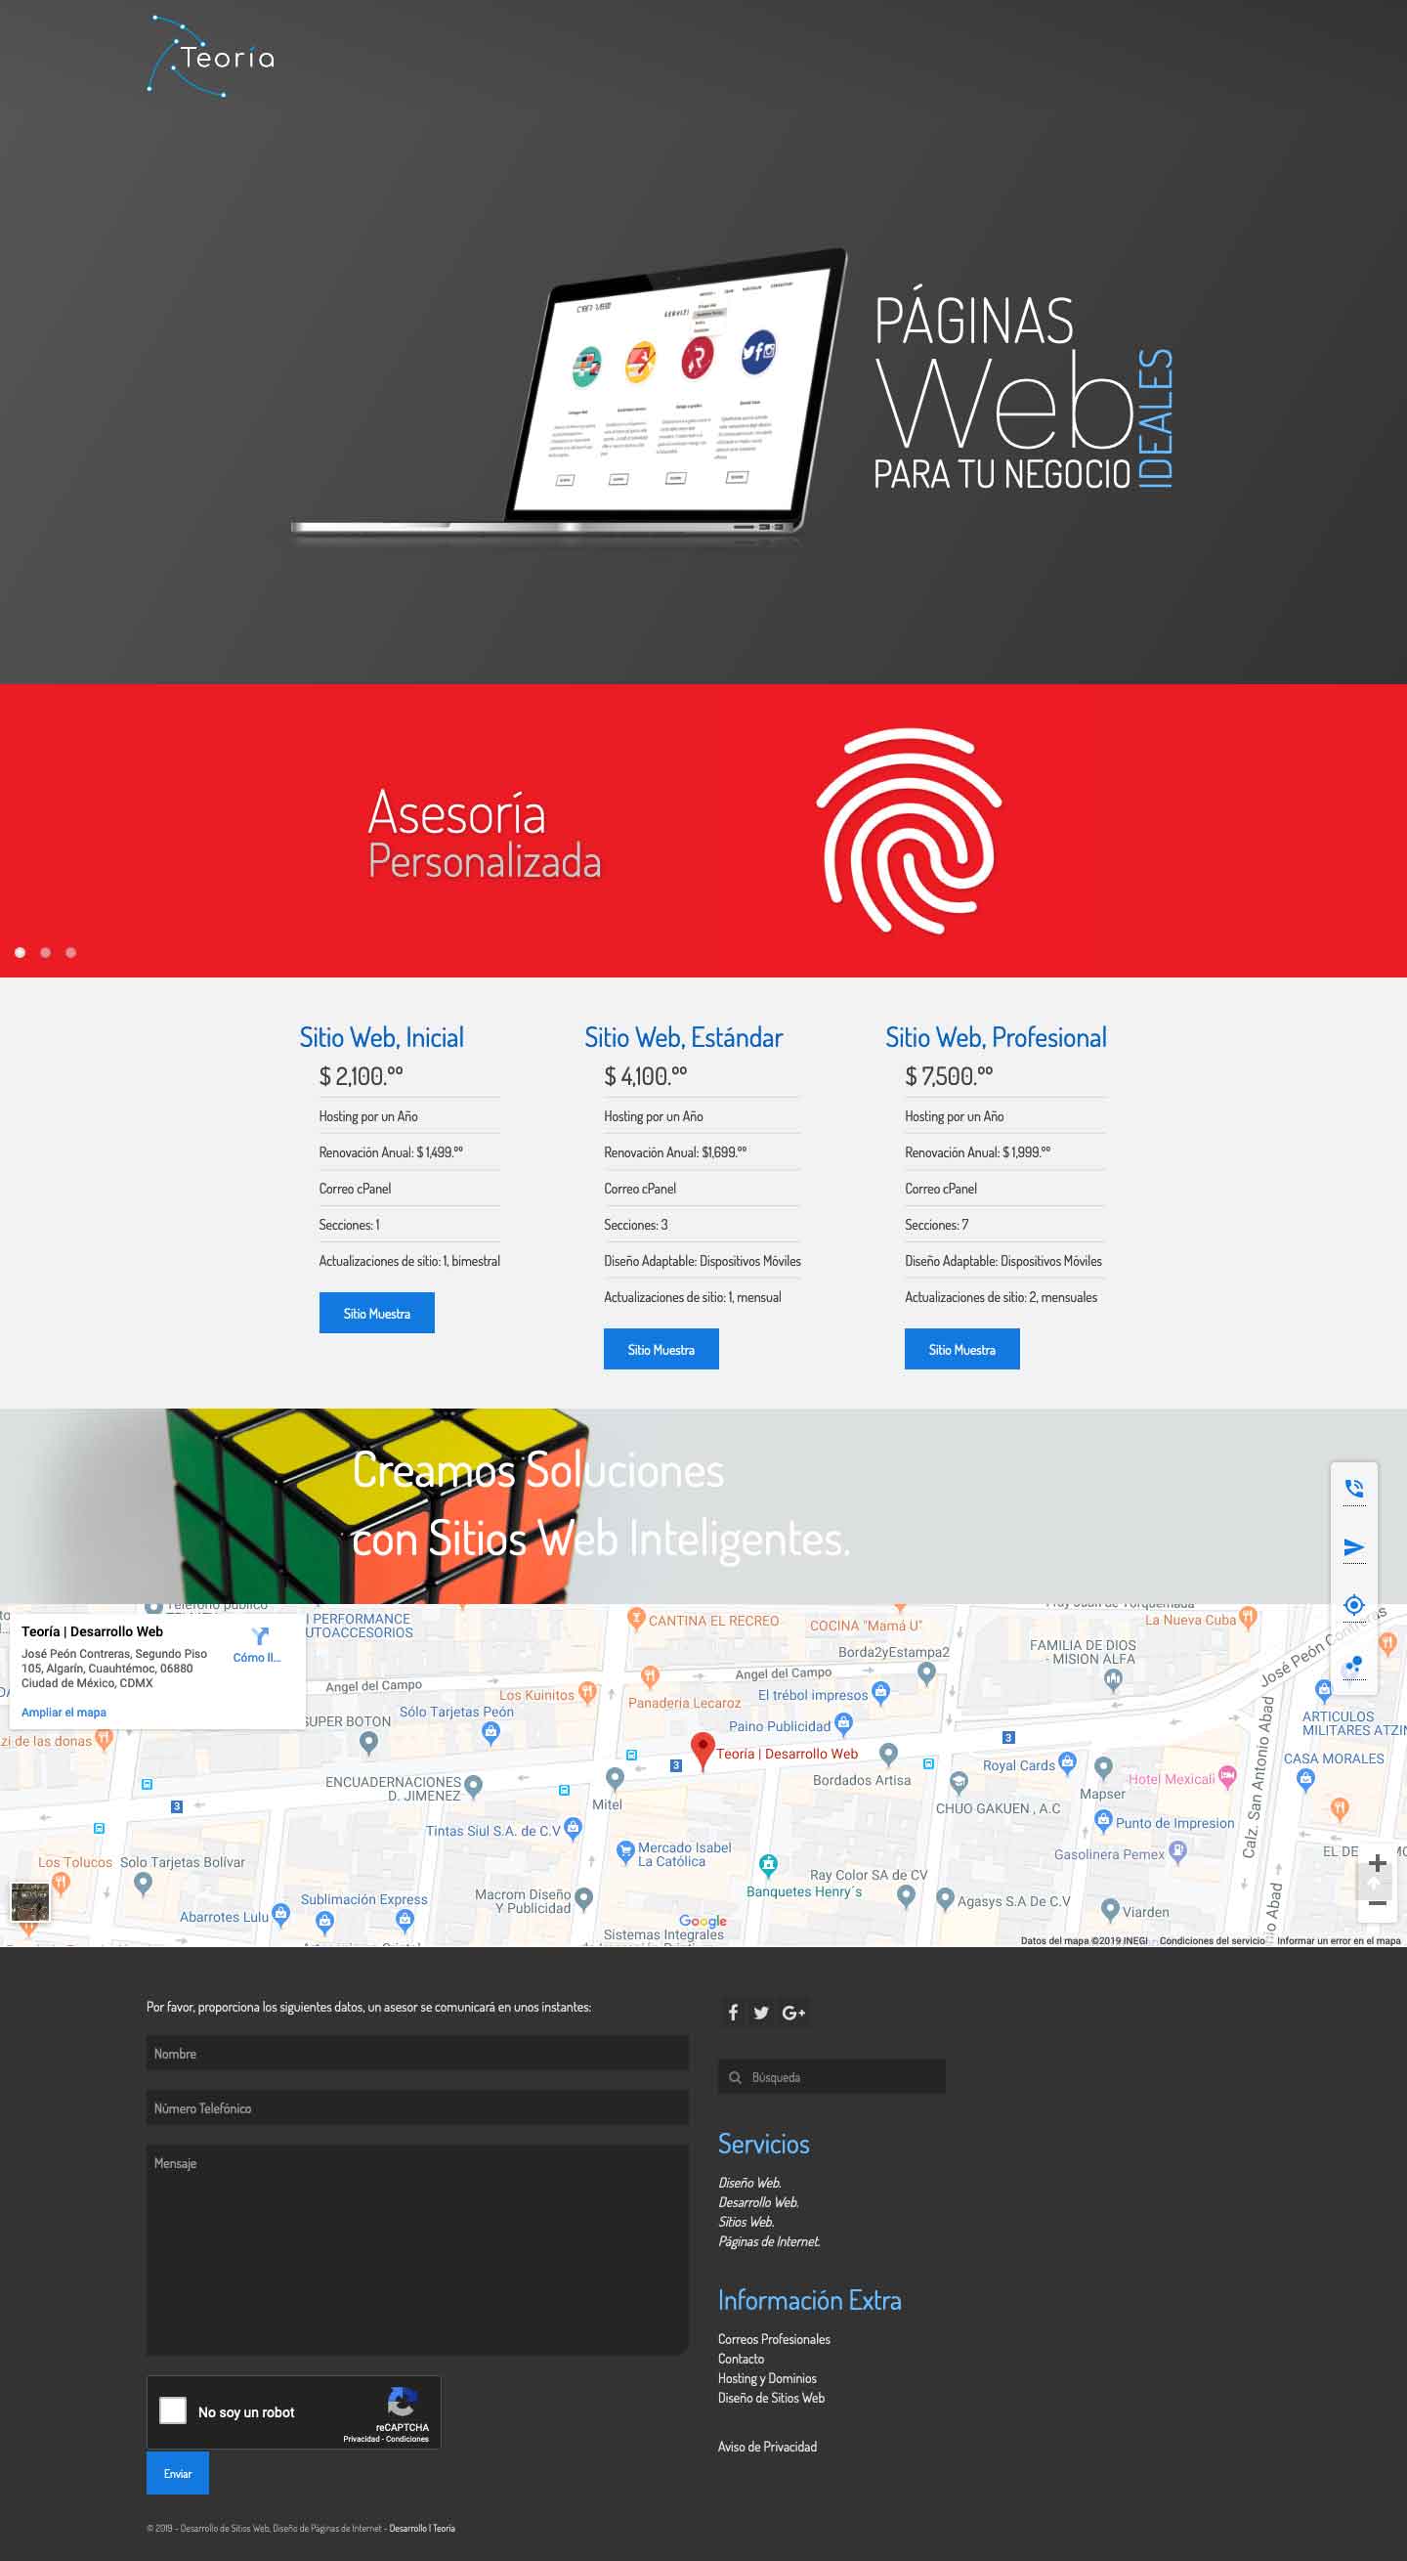Click the phone call icon in floating sidebar
Viewport: 1407px width, 2561px height.
tap(1353, 1489)
